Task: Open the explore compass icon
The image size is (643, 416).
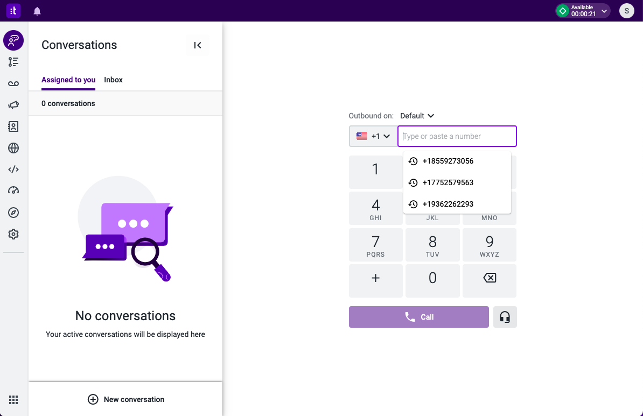Action: coord(13,212)
